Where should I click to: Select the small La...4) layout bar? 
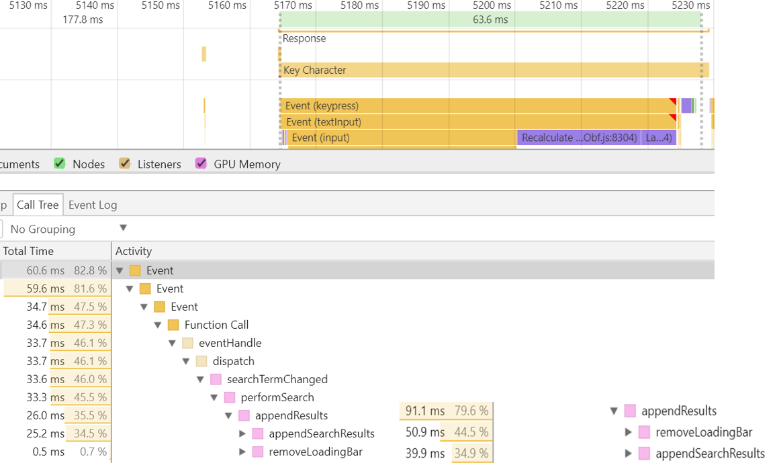point(659,138)
